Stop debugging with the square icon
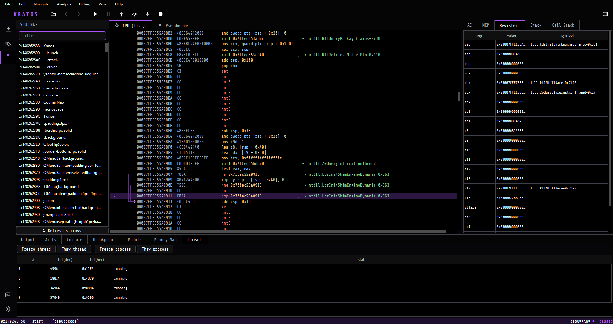This screenshot has width=613, height=324. click(161, 14)
